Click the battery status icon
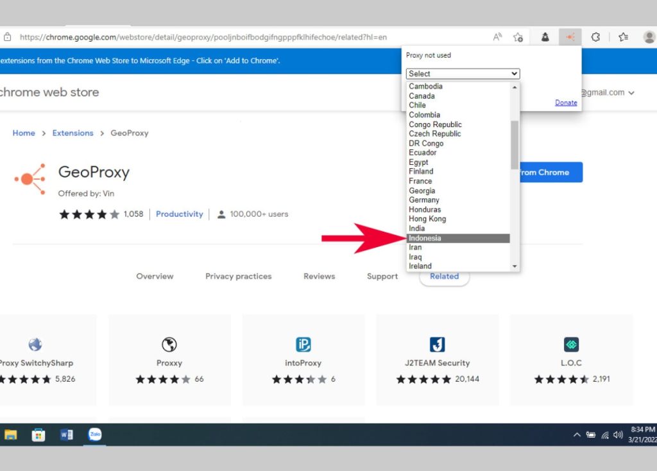657x471 pixels. click(591, 435)
